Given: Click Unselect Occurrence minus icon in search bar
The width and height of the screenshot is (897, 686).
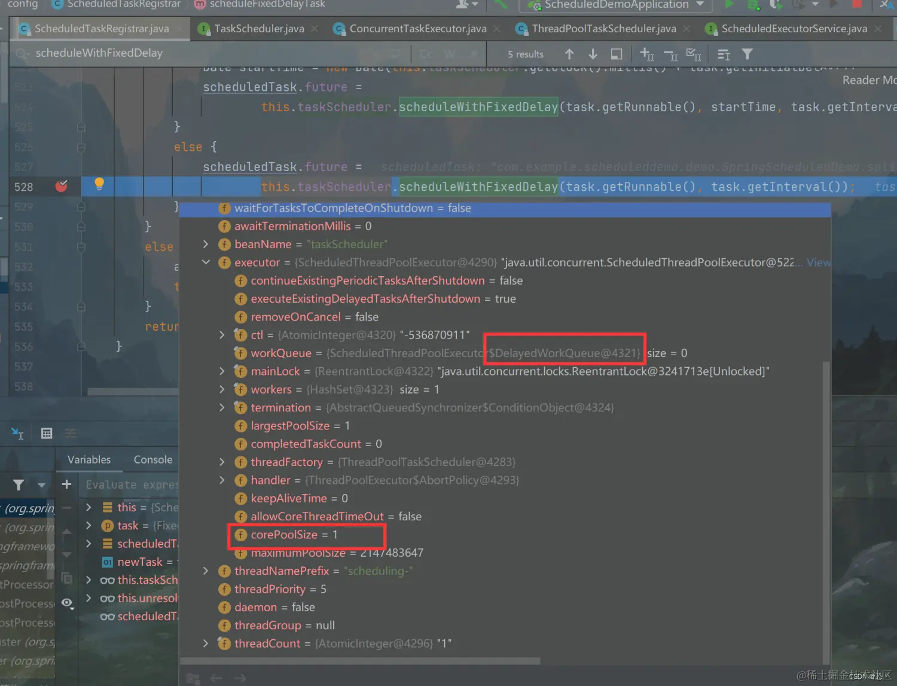Looking at the screenshot, I should (x=670, y=55).
